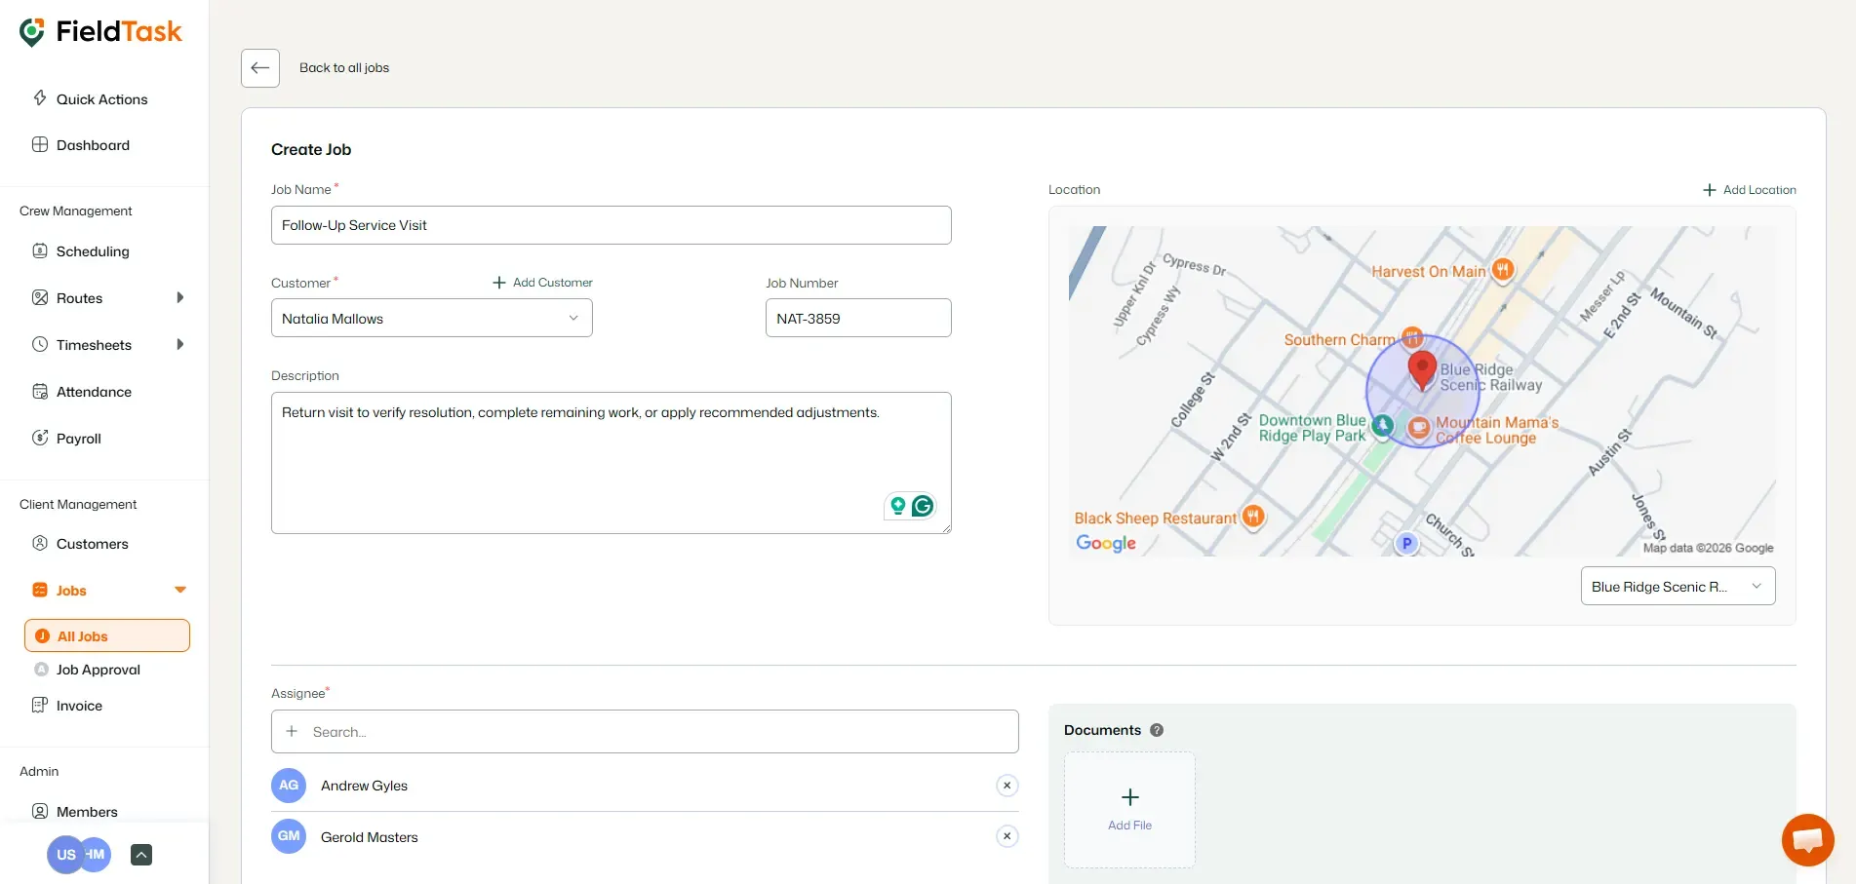
Task: Remove assignee Andrew Gyles
Action: point(1007,786)
